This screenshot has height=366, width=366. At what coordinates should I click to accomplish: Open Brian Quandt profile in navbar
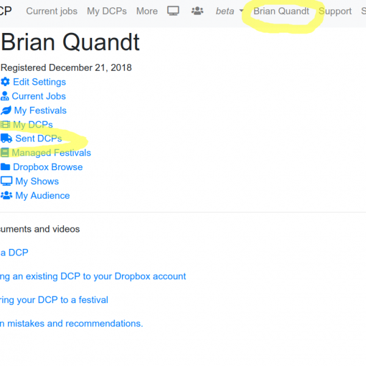tap(281, 11)
